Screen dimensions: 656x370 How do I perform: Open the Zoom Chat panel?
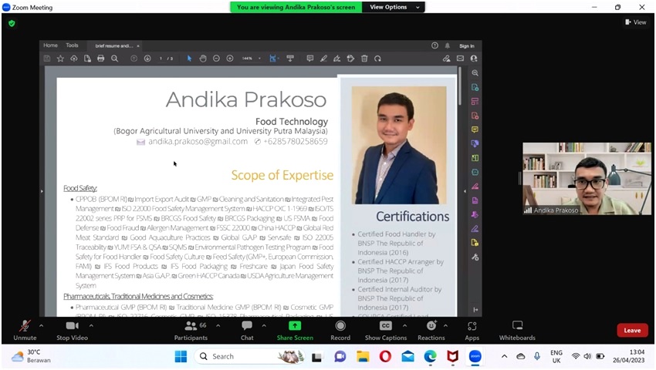[247, 330]
